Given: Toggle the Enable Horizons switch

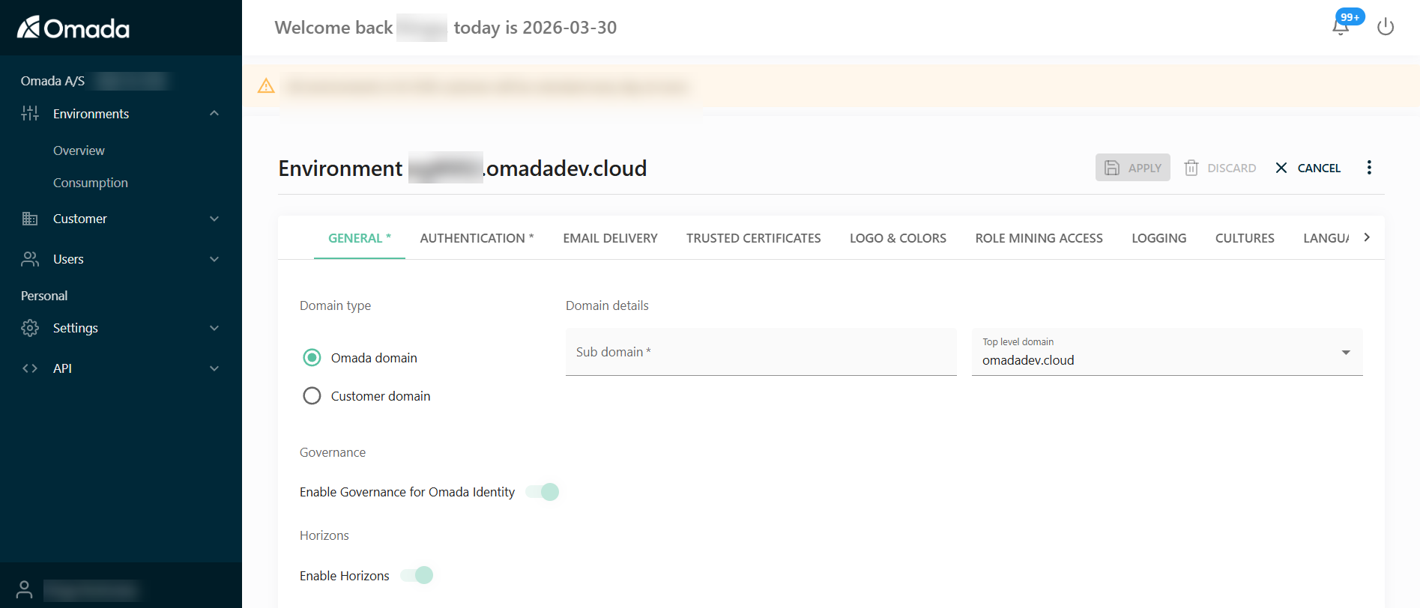Looking at the screenshot, I should click(x=417, y=575).
